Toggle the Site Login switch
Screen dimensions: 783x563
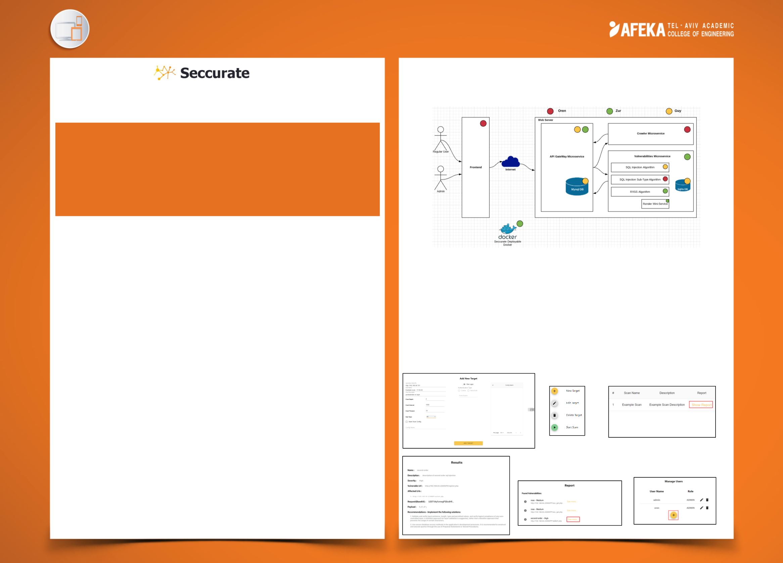[464, 384]
